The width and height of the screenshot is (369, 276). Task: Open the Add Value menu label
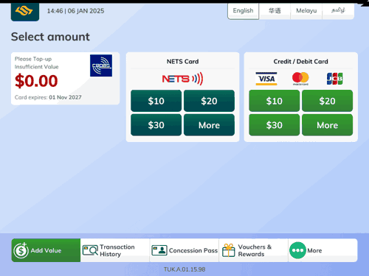(46, 250)
